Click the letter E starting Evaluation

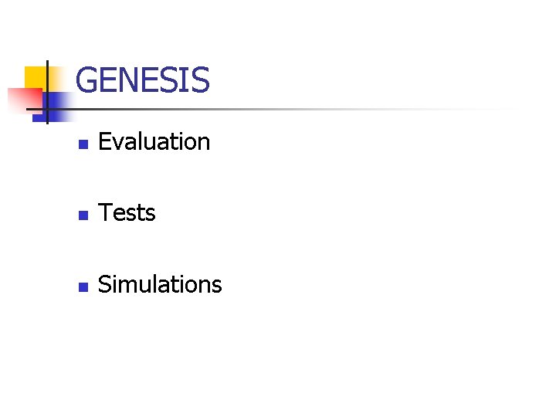(x=104, y=142)
